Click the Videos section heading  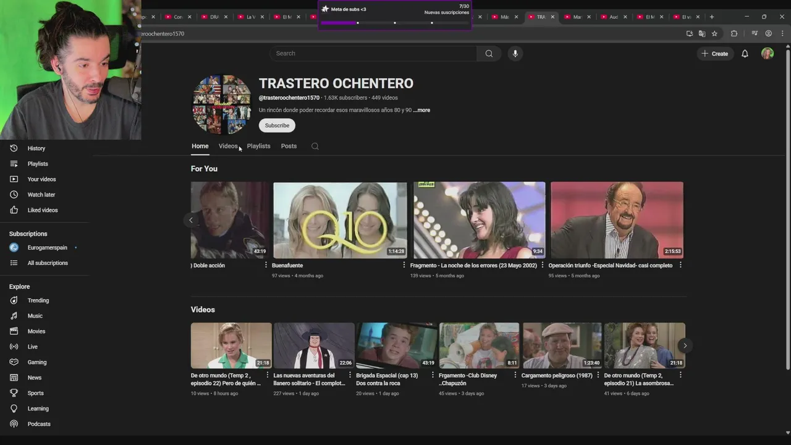click(x=203, y=310)
